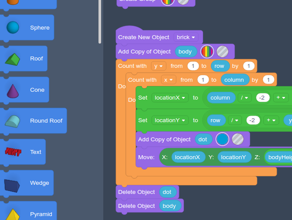This screenshot has width=292, height=220.
Task: Select the red Text shape icon
Action: point(13,152)
